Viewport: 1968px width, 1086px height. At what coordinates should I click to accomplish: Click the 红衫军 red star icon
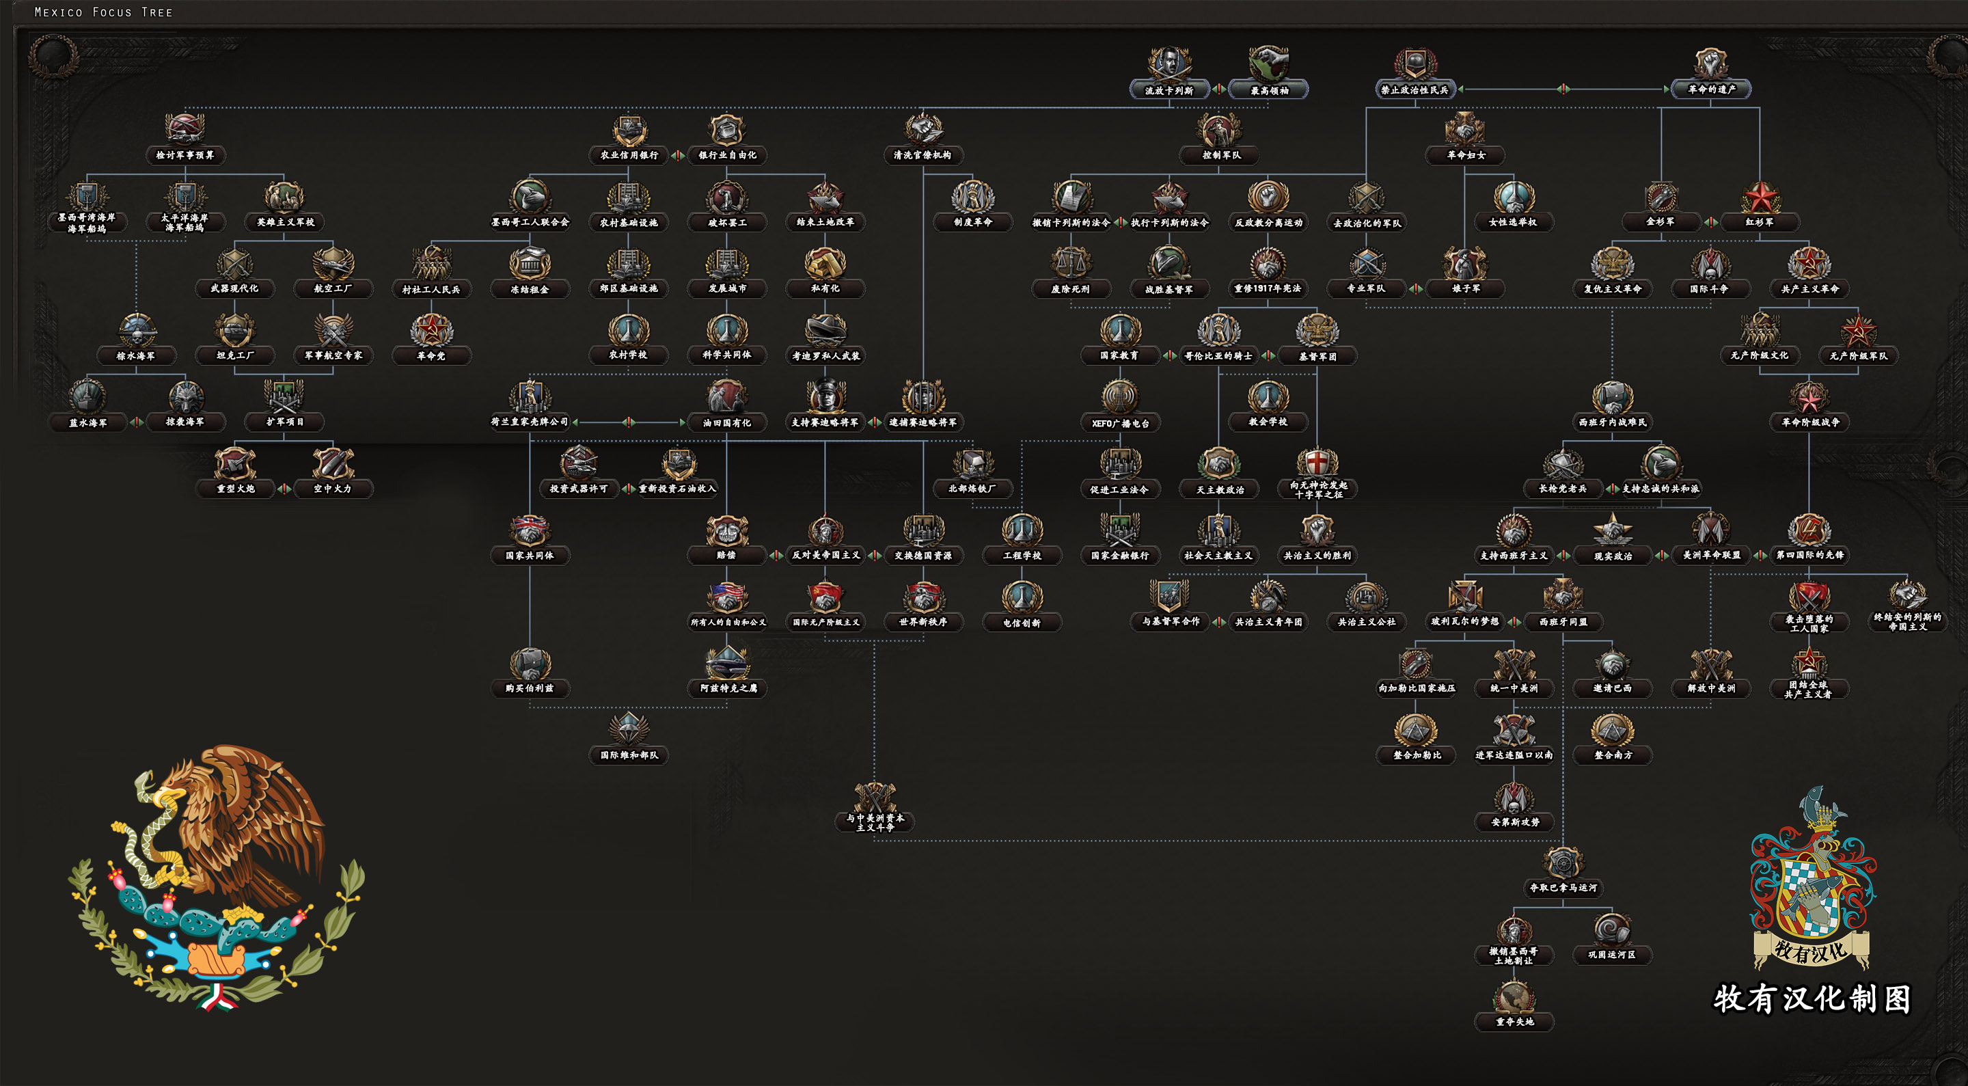pos(1760,195)
